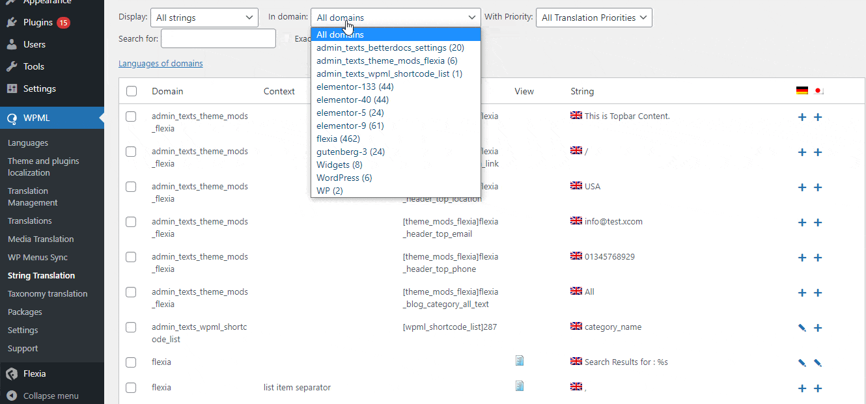Choose 'All domains' highlighted option in list

[x=396, y=34]
